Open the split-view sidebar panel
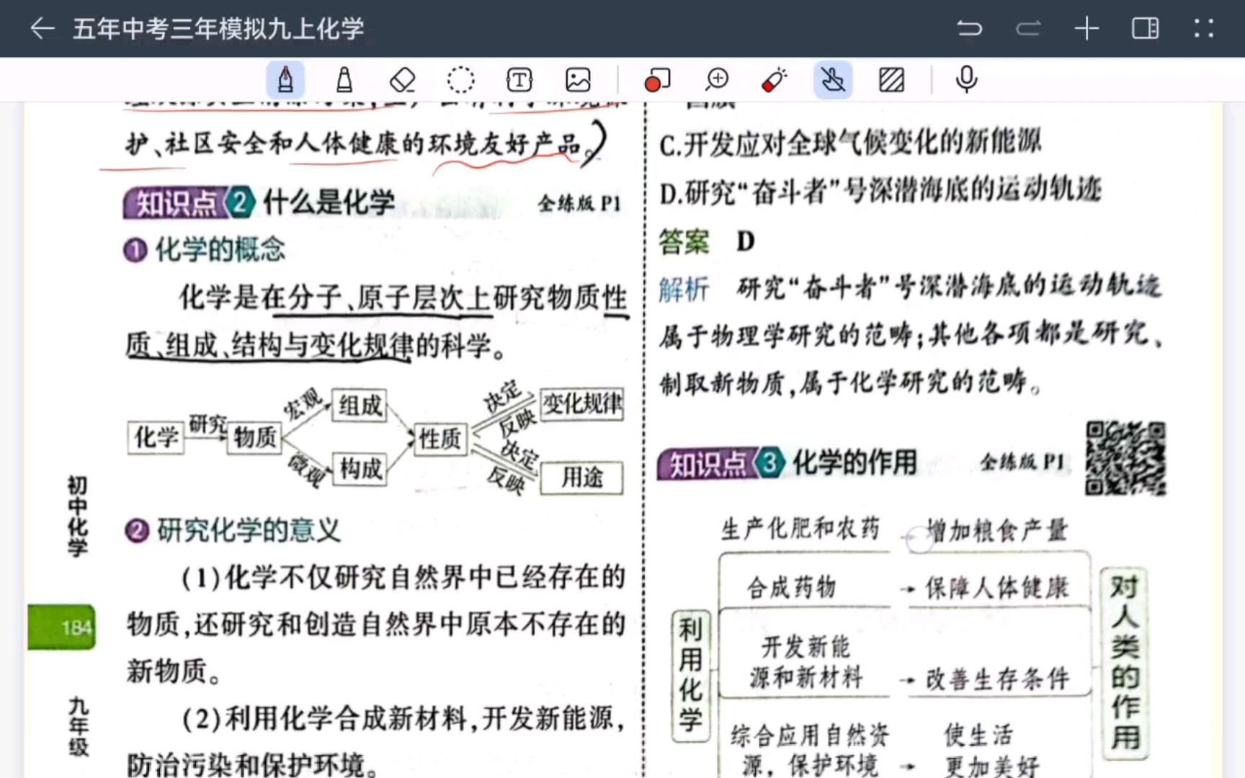The width and height of the screenshot is (1245, 778). (1145, 29)
